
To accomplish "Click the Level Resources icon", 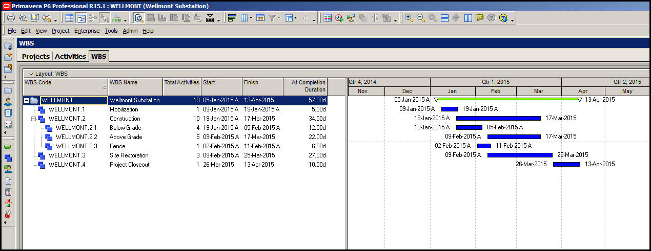I will click(x=351, y=18).
